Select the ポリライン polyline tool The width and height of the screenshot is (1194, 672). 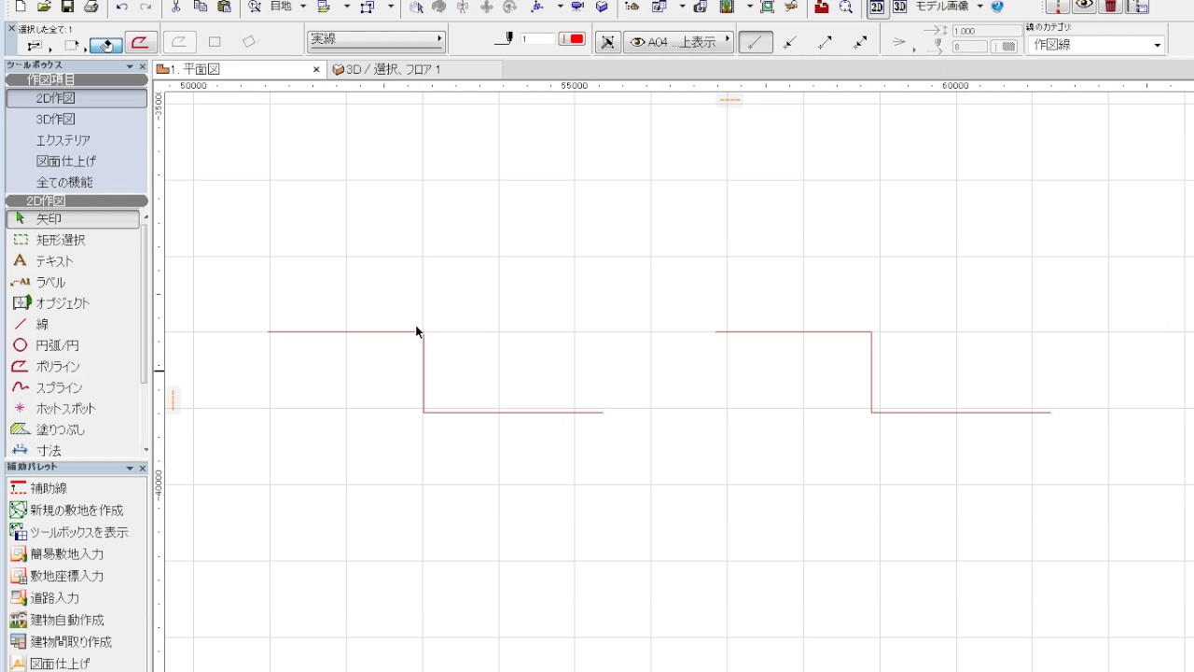73,367
